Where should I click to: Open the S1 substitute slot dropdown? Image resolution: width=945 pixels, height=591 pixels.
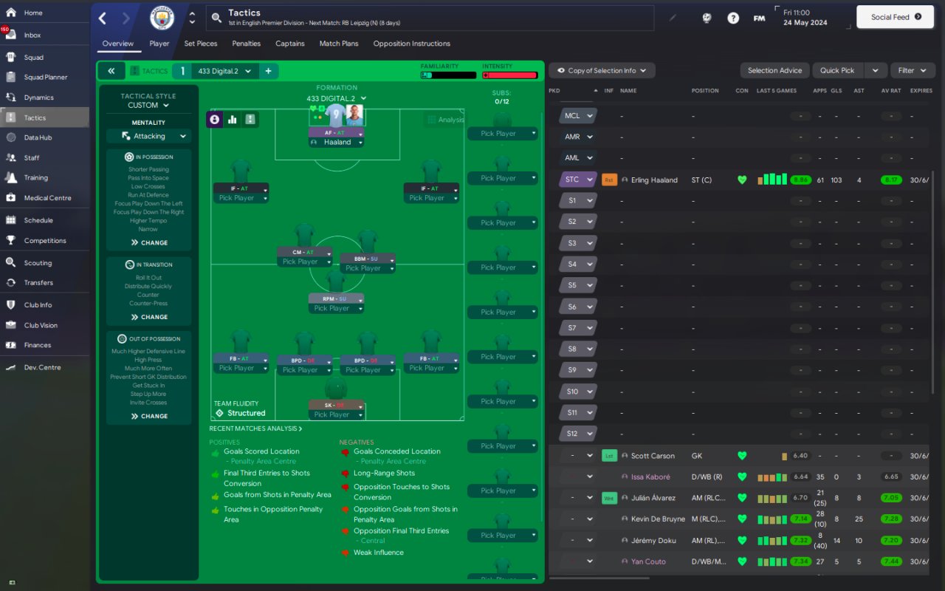pyautogui.click(x=578, y=200)
